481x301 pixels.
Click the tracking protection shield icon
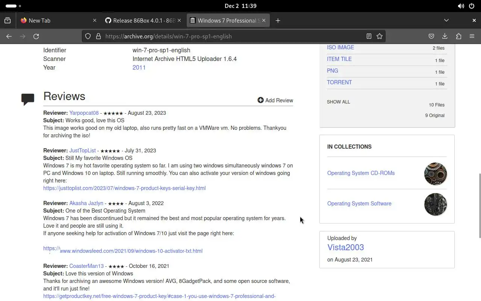[88, 36]
